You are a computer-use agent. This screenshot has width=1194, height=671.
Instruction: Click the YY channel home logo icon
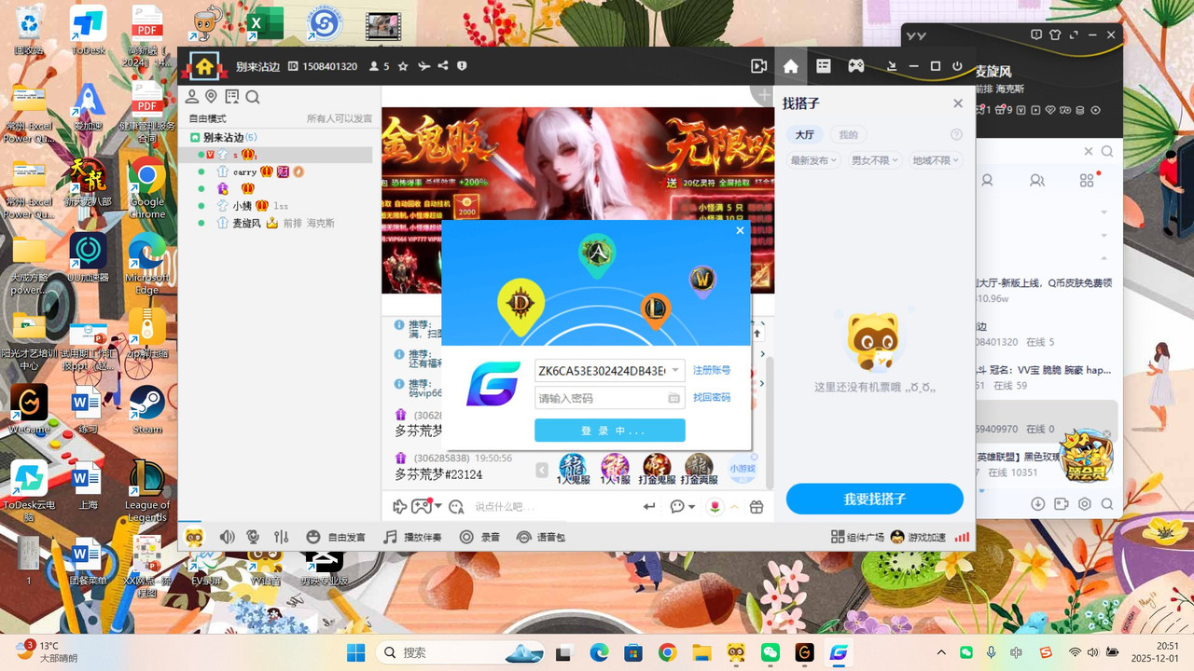pos(204,66)
